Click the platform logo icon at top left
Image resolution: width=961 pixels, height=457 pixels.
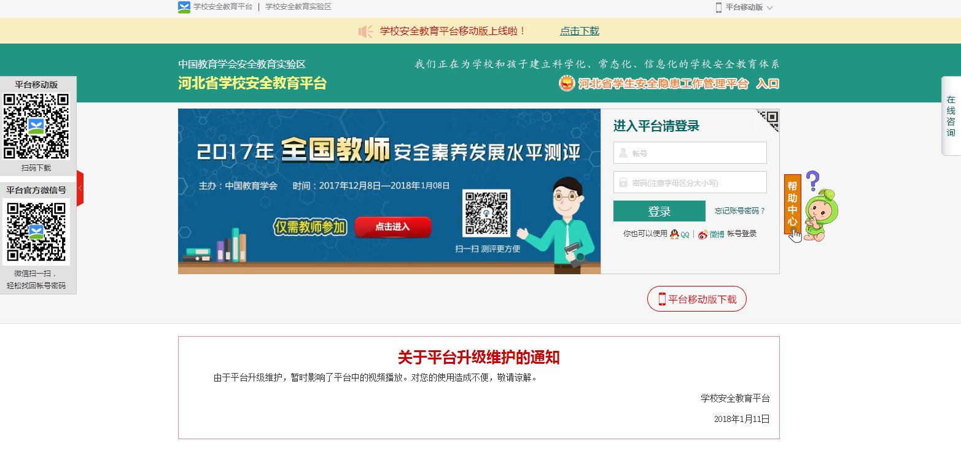[182, 7]
